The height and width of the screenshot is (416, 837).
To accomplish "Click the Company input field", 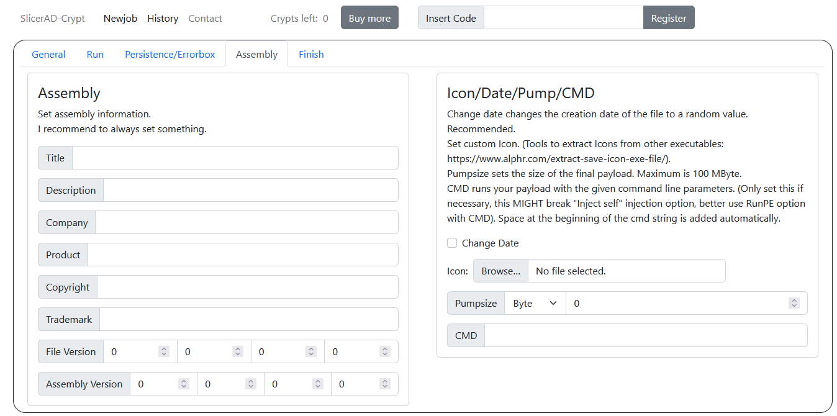I will 247,222.
